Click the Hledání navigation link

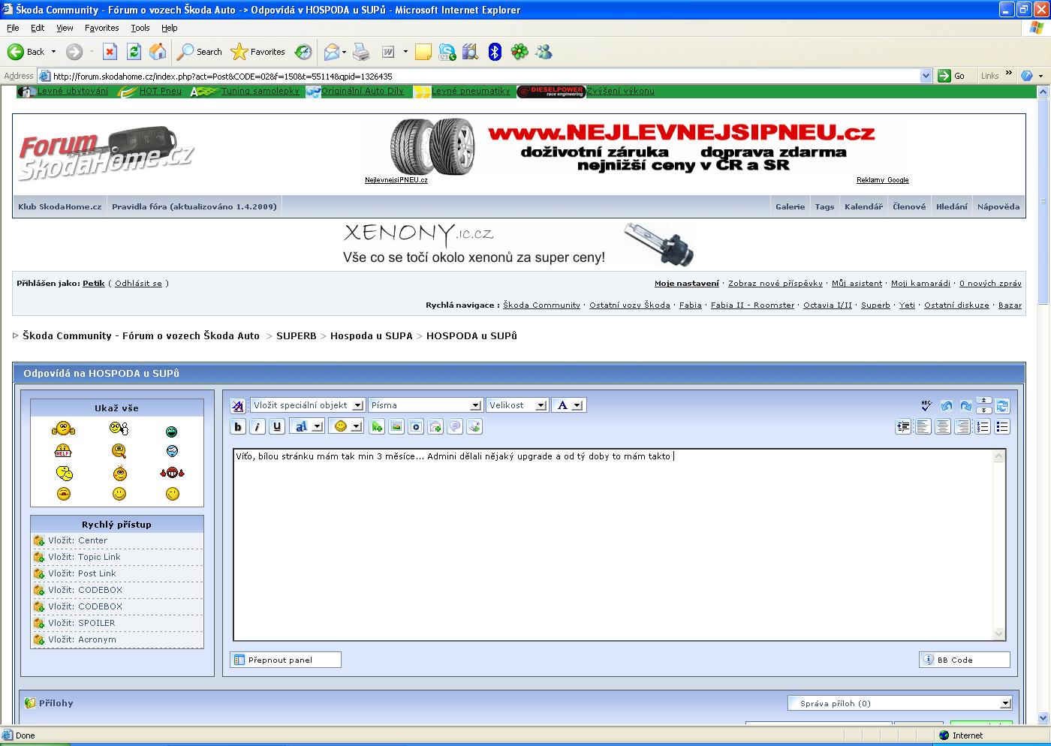(951, 206)
